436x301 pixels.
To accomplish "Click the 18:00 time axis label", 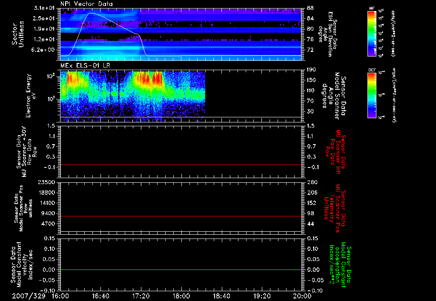I will 181,296.
